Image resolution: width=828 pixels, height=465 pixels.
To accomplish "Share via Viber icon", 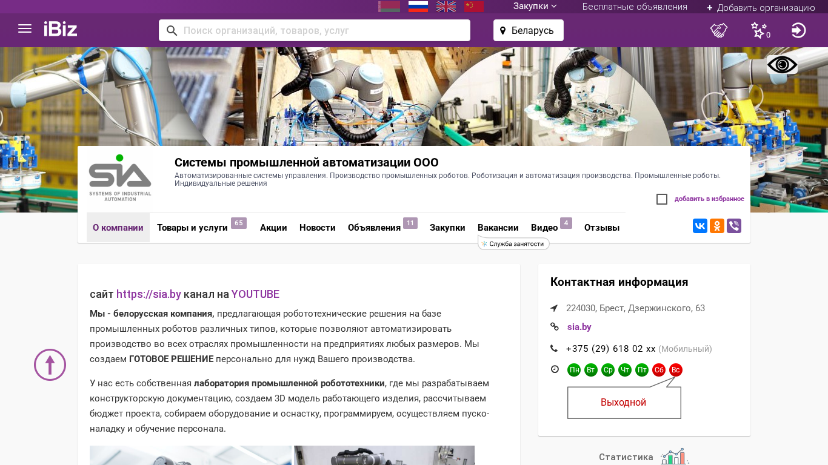I will (734, 226).
